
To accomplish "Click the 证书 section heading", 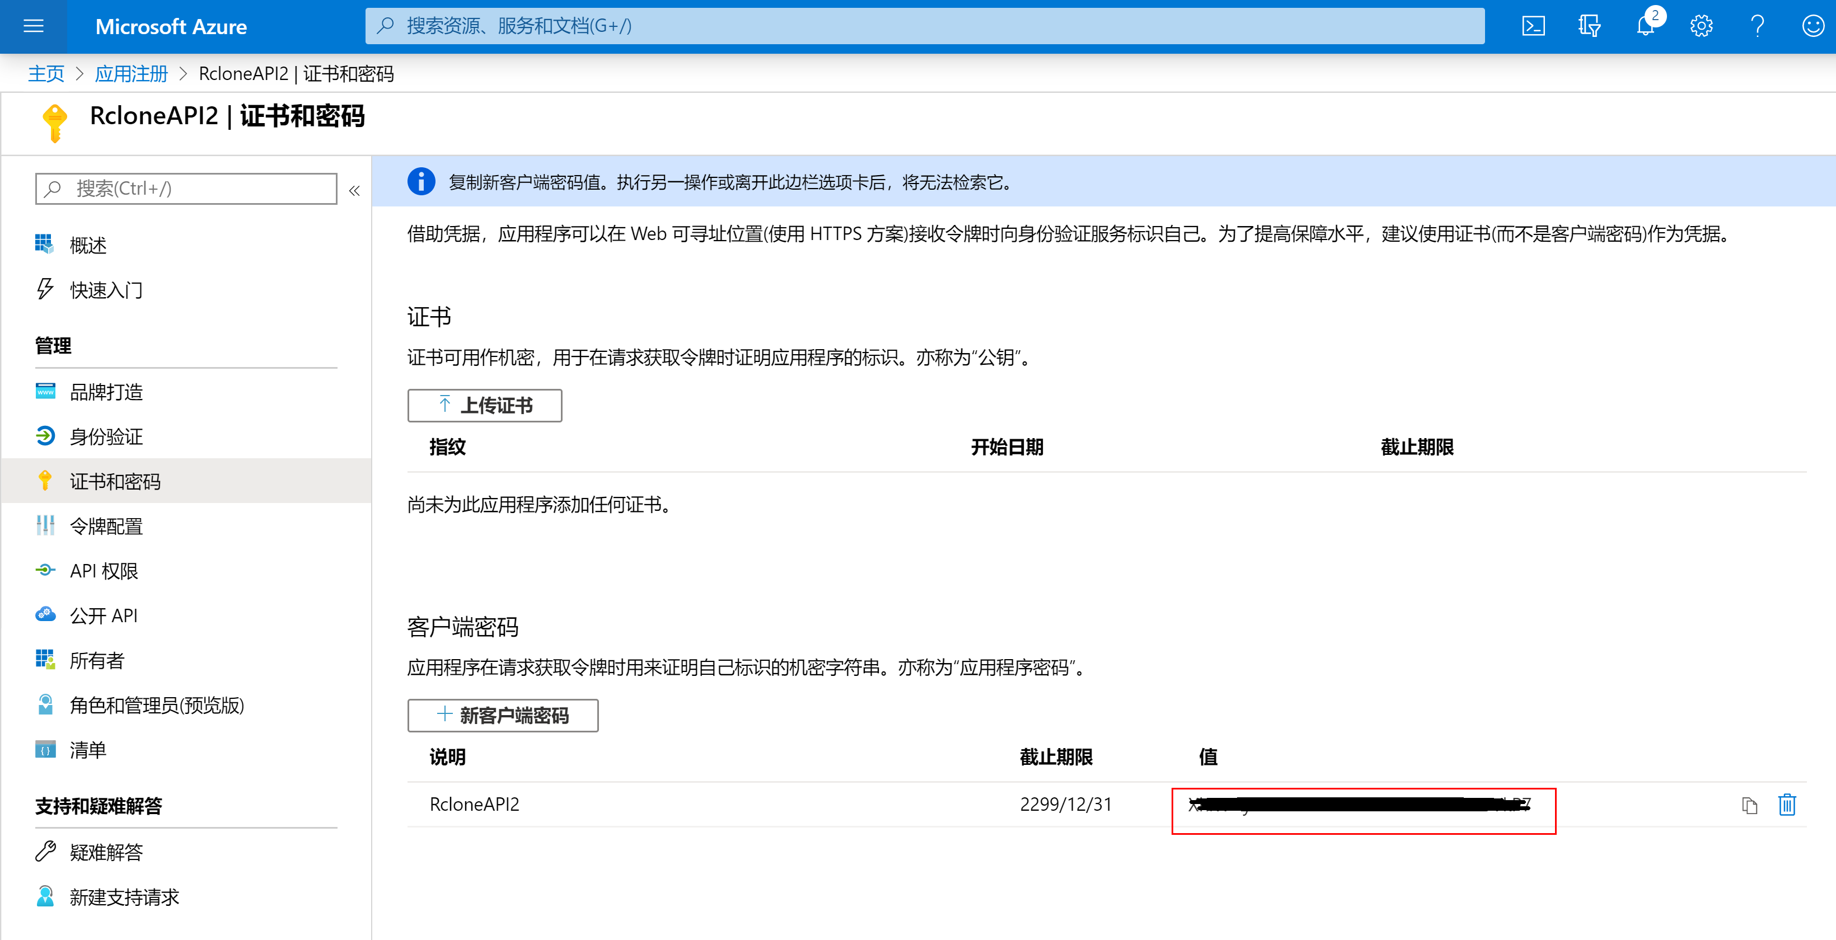I will (x=429, y=317).
